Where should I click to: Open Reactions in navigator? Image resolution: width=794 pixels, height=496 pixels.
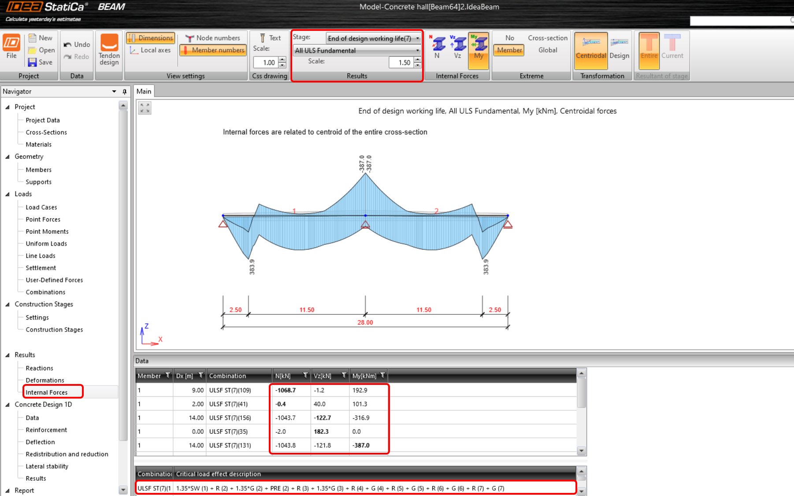tap(39, 368)
